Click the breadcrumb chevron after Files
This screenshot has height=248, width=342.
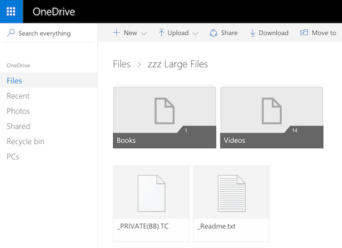click(x=139, y=65)
